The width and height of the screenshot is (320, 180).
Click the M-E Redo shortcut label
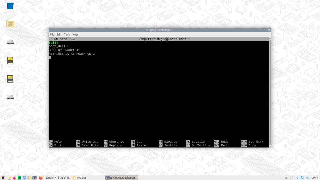(x=221, y=145)
